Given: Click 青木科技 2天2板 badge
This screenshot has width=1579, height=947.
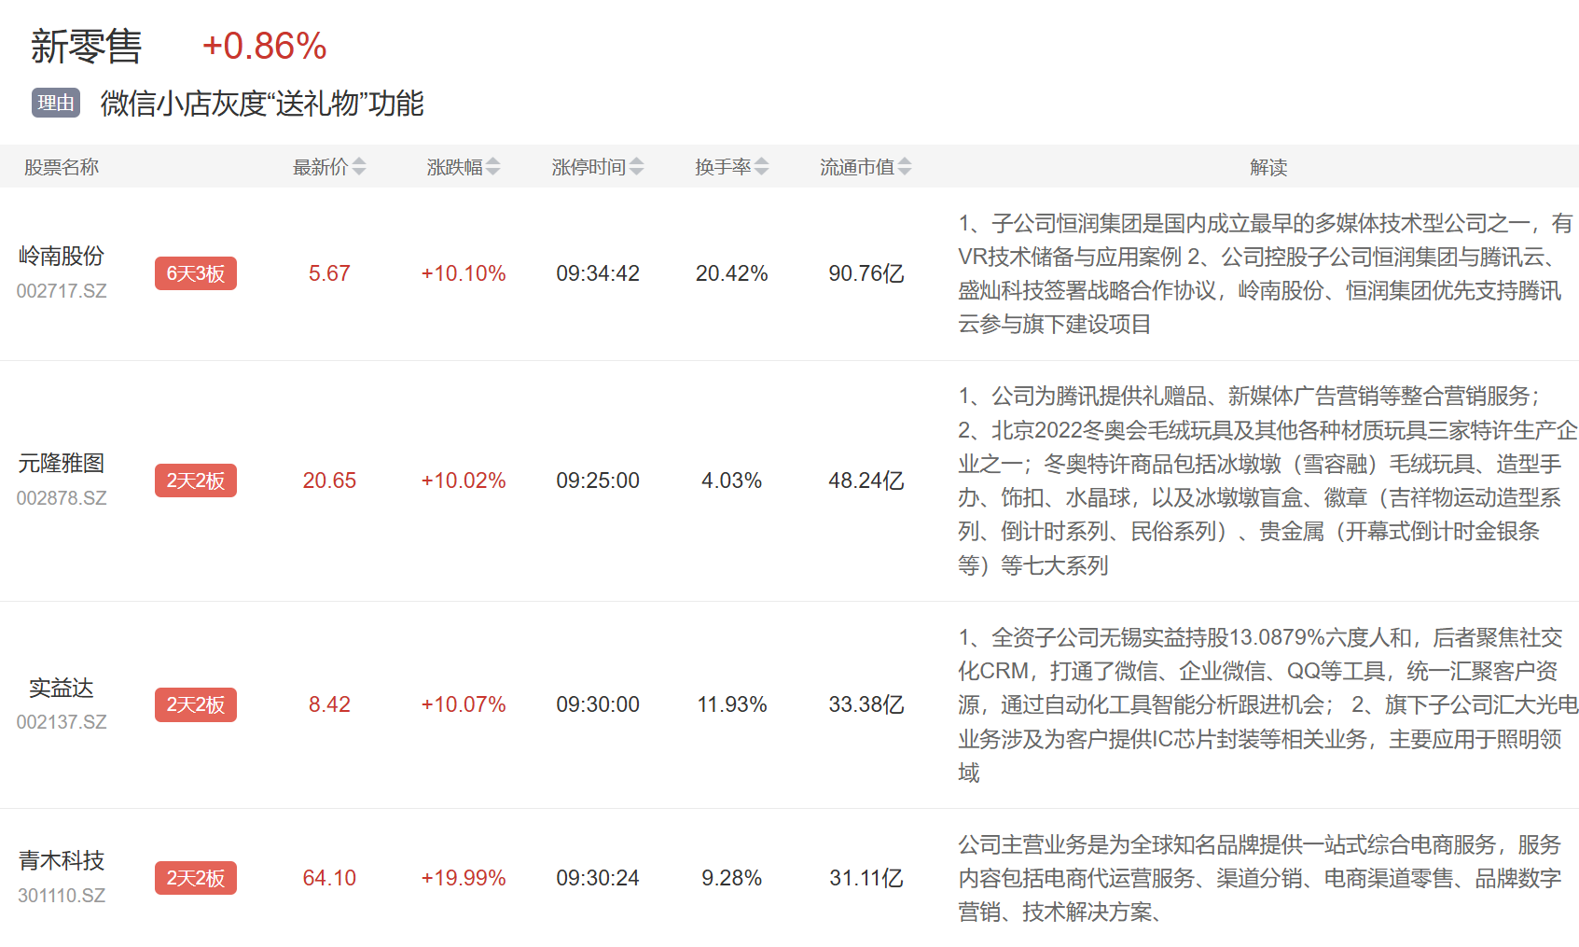Looking at the screenshot, I should [x=196, y=878].
